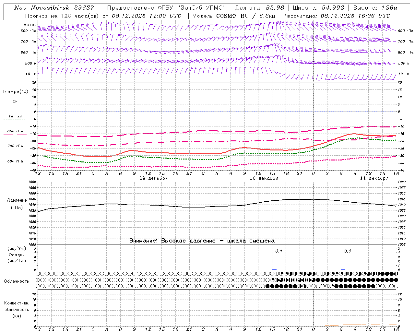This screenshot has width=415, height=332.
Task: Click the Конвективн. convective cloud label
Action: pos(17,303)
